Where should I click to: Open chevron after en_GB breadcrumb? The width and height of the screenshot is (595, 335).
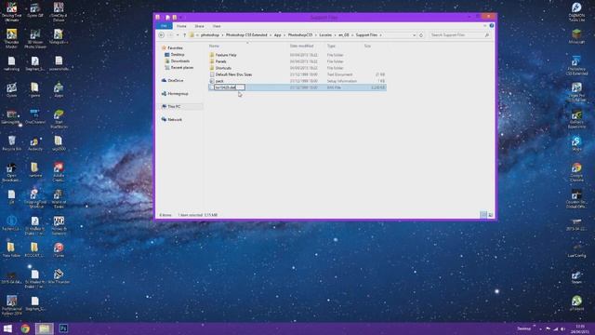pos(352,35)
